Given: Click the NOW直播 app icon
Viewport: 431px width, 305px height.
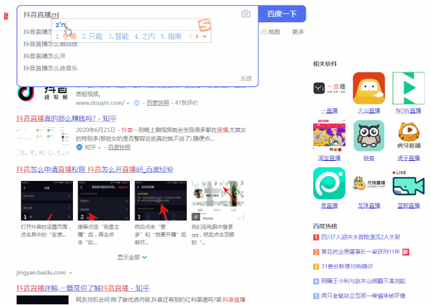Looking at the screenshot, I should [x=408, y=88].
